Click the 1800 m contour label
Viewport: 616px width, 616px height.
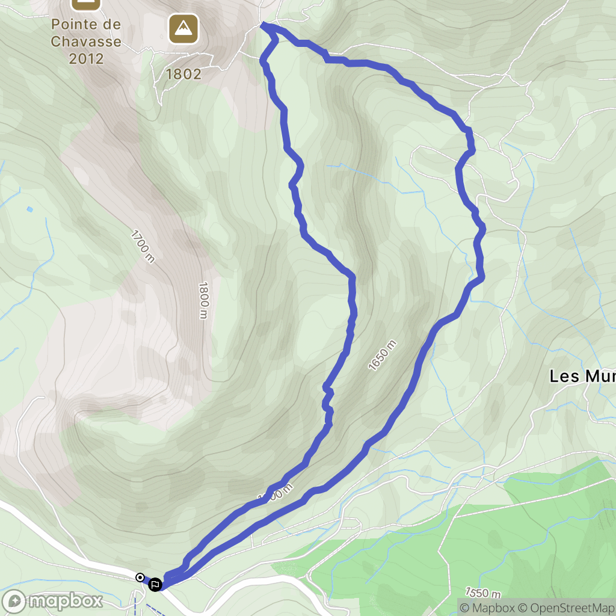click(203, 301)
